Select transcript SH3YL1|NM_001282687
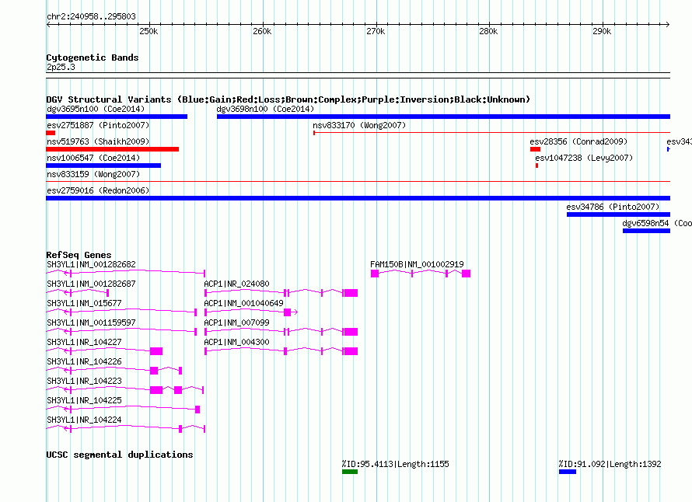The width and height of the screenshot is (692, 502). tap(91, 284)
